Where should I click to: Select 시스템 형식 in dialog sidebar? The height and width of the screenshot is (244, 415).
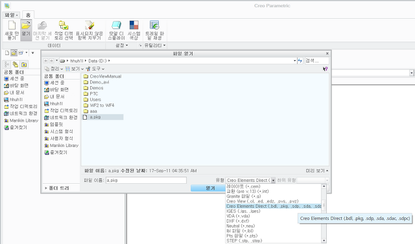coord(58,131)
